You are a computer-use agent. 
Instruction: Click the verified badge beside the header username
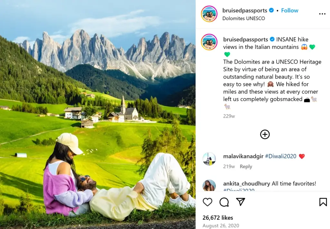(271, 10)
